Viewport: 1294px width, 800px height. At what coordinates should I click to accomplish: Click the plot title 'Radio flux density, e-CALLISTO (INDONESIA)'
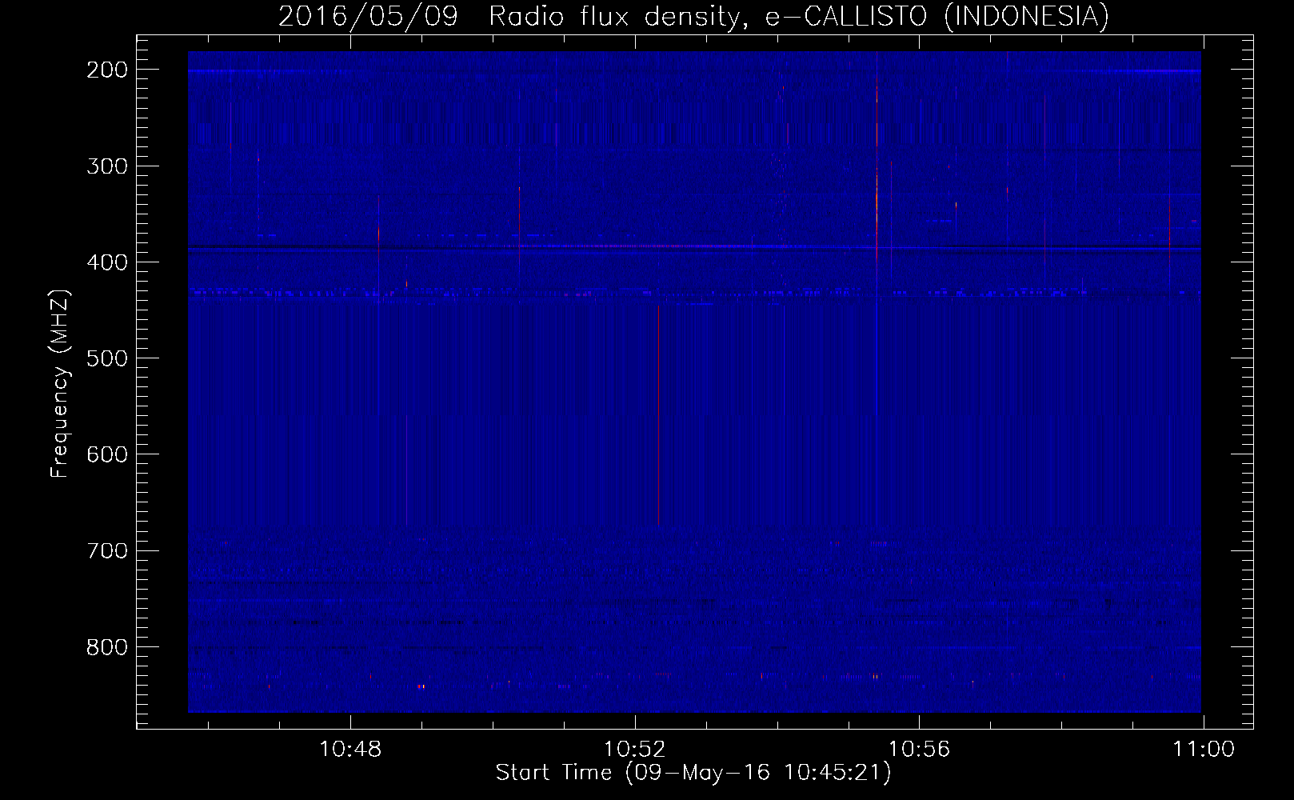click(799, 17)
